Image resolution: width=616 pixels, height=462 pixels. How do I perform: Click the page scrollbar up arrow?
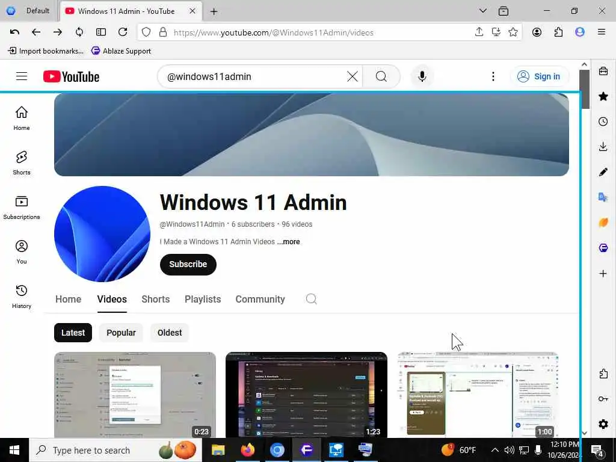point(585,64)
